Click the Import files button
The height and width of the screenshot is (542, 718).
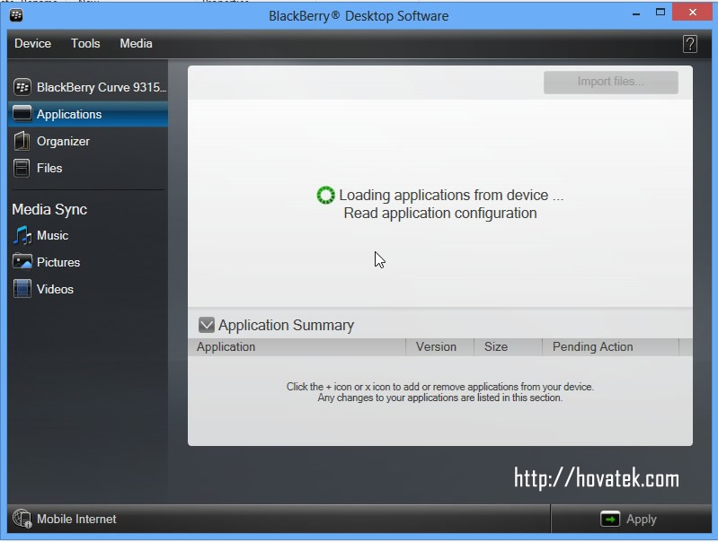click(611, 83)
